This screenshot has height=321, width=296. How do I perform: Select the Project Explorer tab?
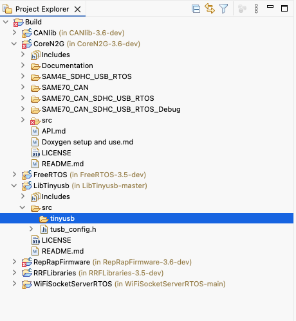tap(42, 9)
